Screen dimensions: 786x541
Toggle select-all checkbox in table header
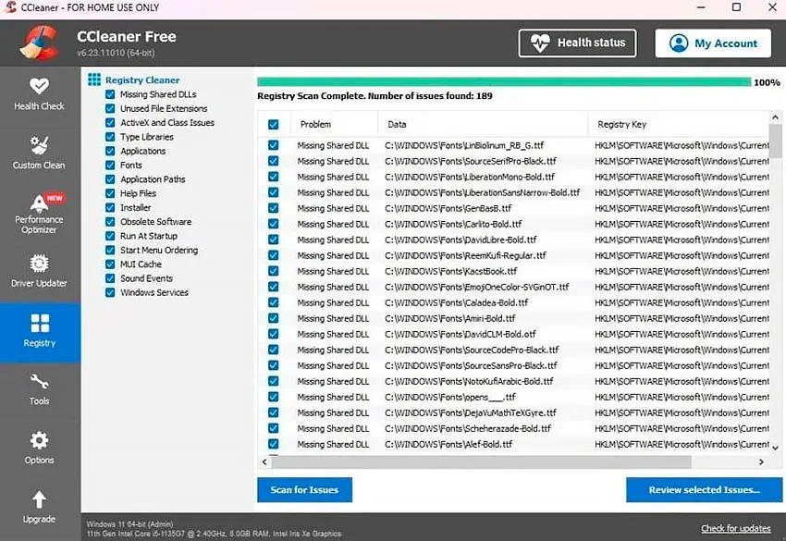(x=273, y=124)
